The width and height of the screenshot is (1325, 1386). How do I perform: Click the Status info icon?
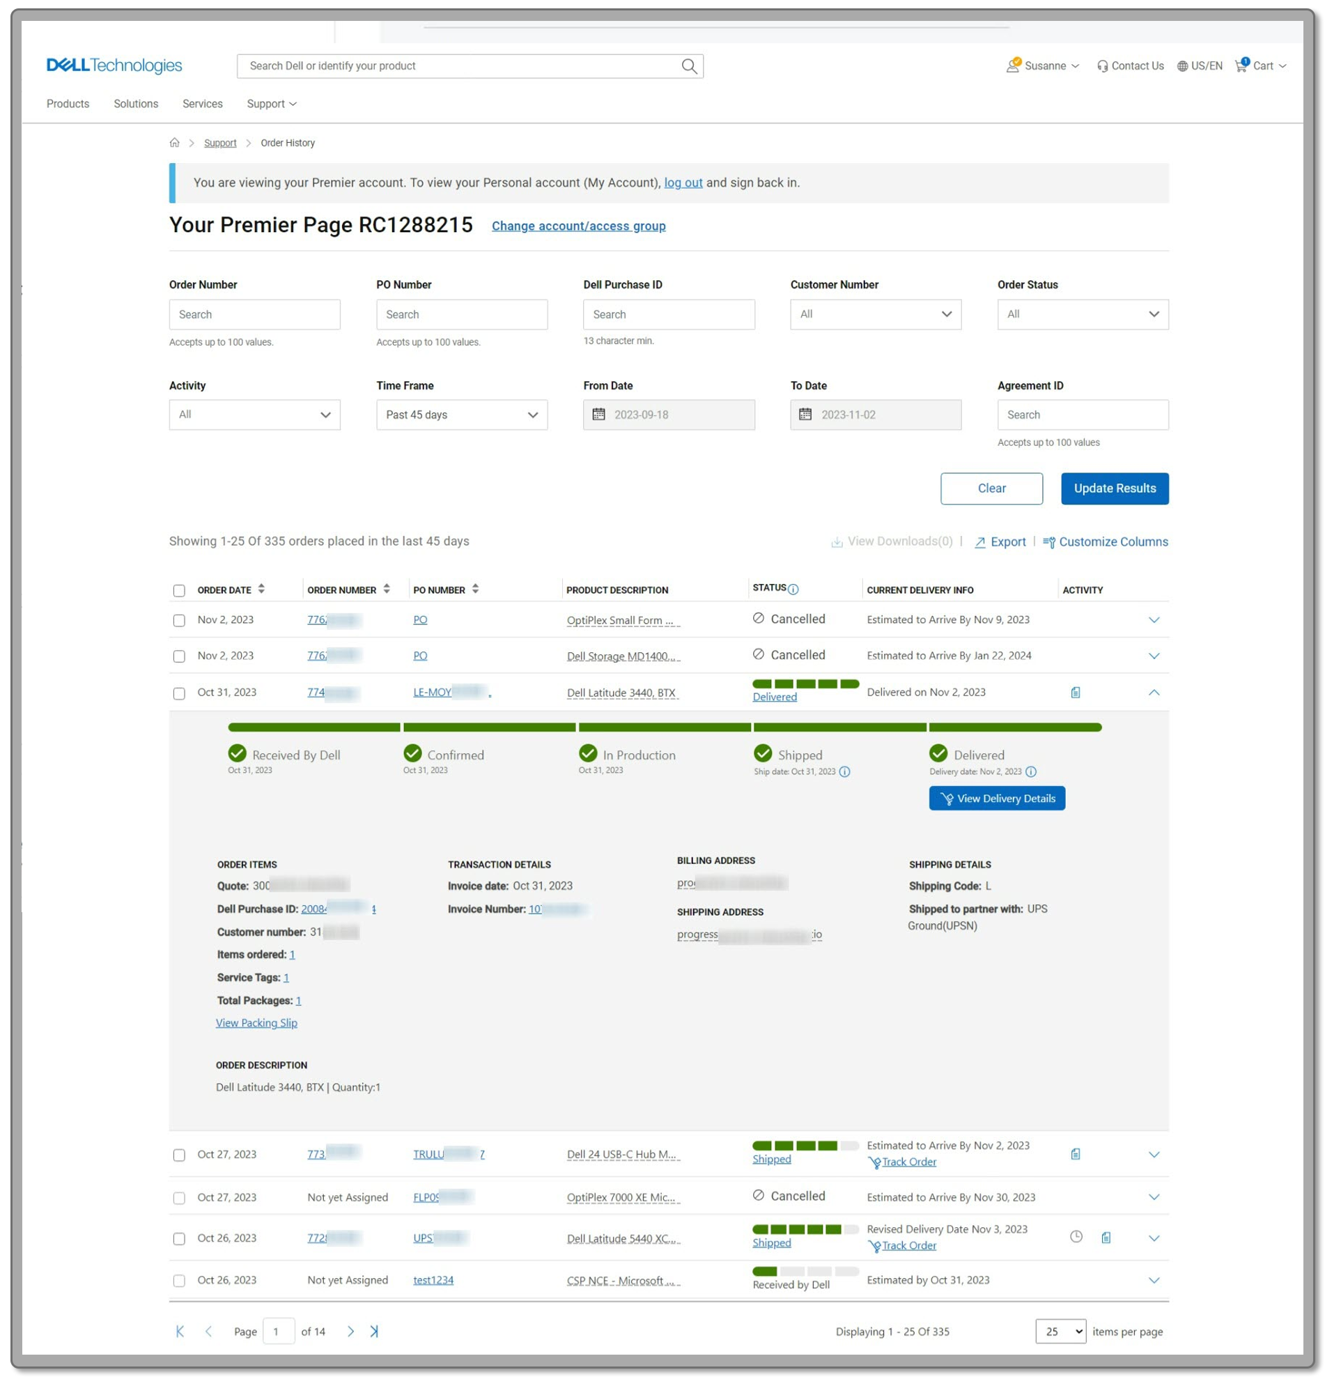click(x=793, y=589)
